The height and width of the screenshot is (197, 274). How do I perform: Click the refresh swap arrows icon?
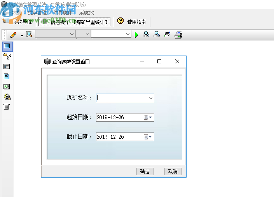click(167, 34)
